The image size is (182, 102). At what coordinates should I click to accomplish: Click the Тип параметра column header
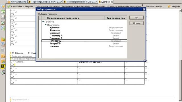tap(116, 18)
